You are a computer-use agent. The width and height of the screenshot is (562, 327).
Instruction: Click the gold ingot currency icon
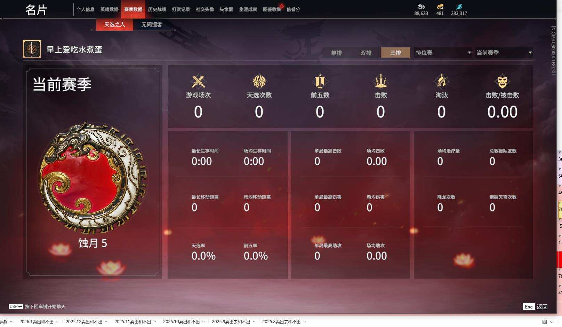[440, 7]
